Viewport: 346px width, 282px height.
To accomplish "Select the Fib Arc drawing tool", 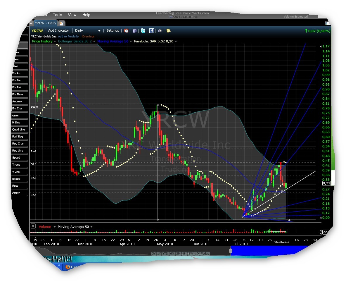I will click(20, 73).
